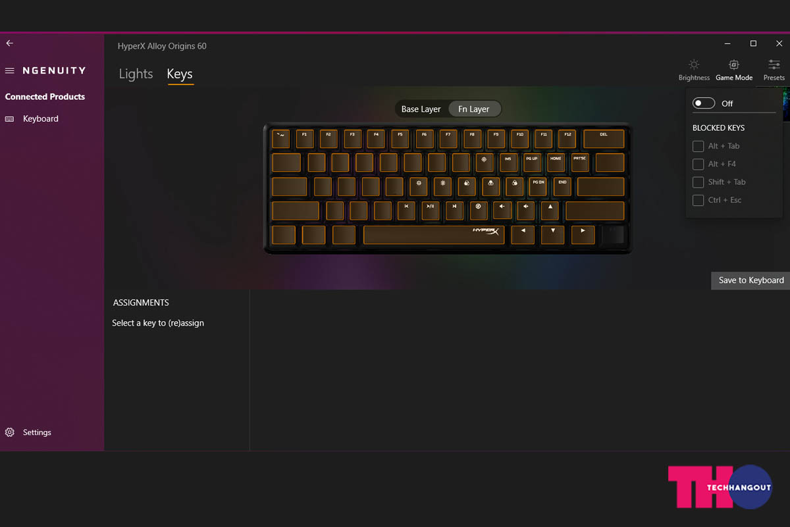Go back using the back arrow
790x527 pixels.
(x=9, y=43)
